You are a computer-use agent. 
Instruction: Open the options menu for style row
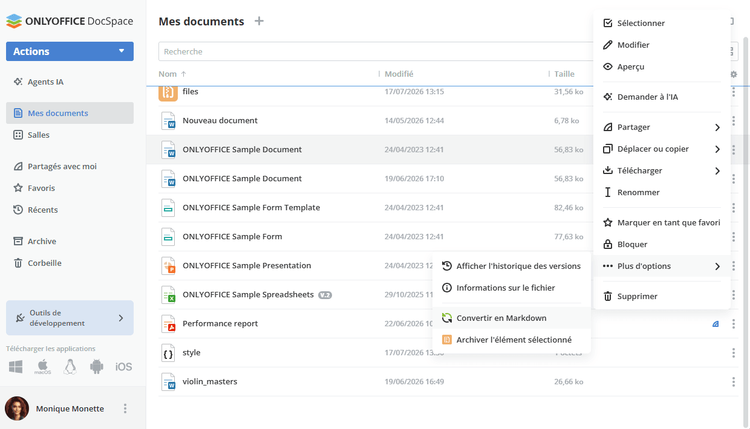pyautogui.click(x=734, y=353)
